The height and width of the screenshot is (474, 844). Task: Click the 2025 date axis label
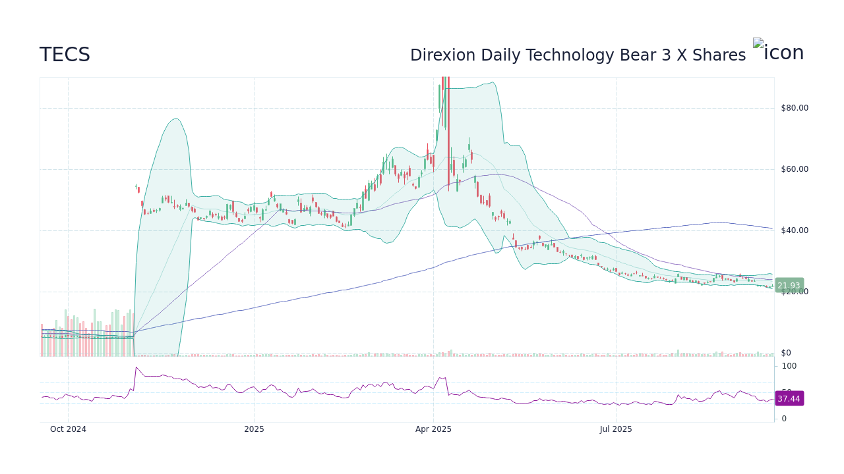click(254, 429)
